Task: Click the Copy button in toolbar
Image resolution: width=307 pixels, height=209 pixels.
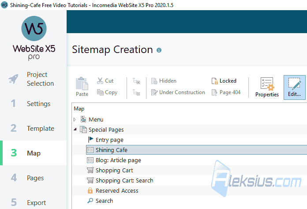Action: tap(107, 92)
